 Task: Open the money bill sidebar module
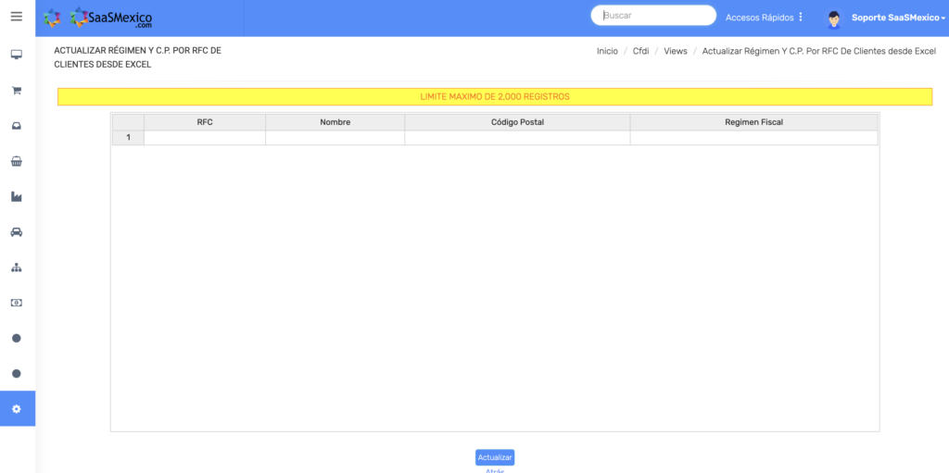(x=17, y=303)
